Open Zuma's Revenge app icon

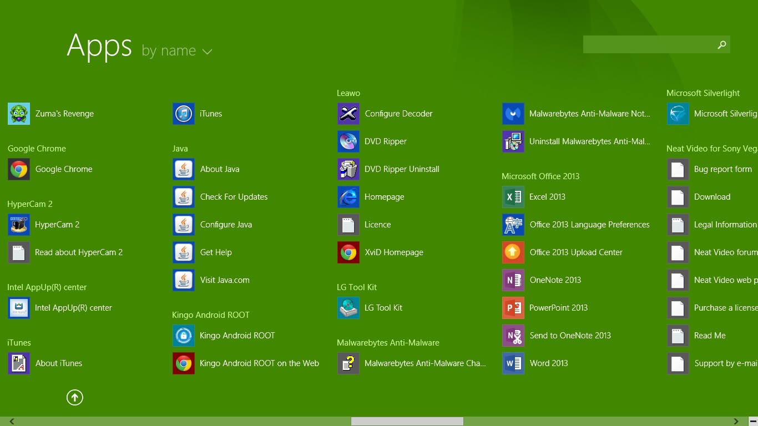tap(19, 114)
